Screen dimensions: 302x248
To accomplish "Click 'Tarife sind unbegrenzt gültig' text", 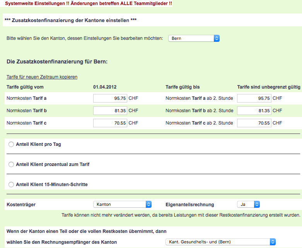I will (x=268, y=87).
